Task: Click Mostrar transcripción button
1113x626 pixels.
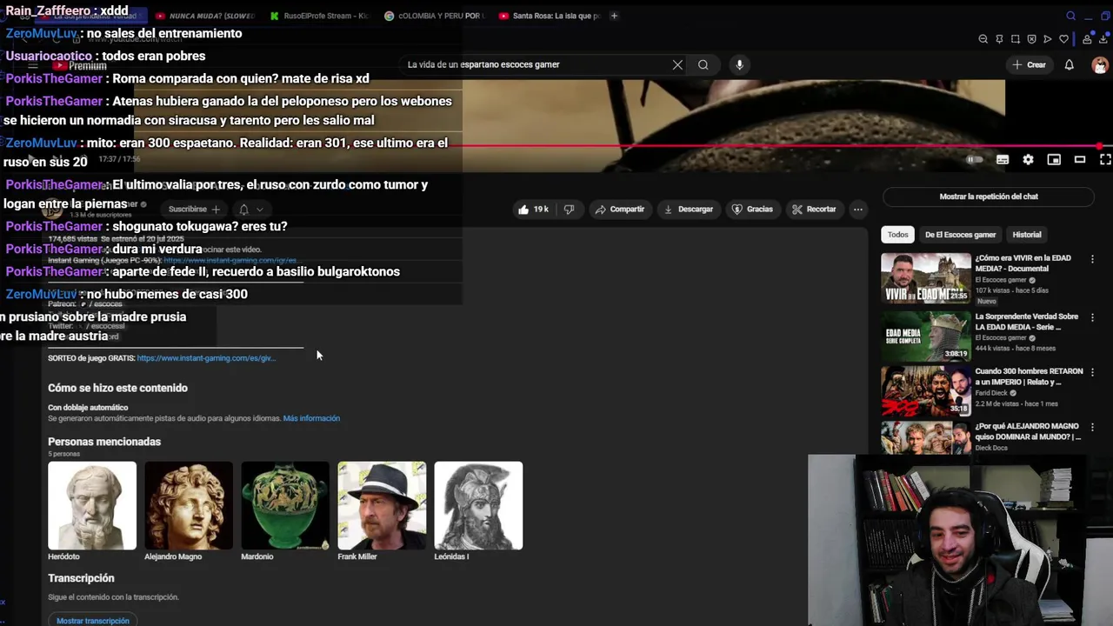Action: coord(93,620)
